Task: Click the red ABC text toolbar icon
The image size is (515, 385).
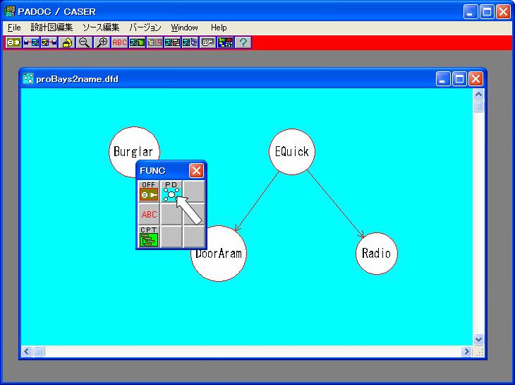Action: 119,42
